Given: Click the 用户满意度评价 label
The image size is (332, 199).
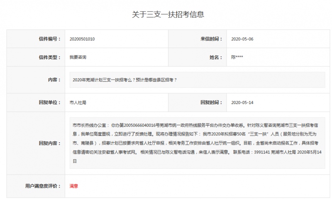Looking at the screenshot, I should (43, 186).
